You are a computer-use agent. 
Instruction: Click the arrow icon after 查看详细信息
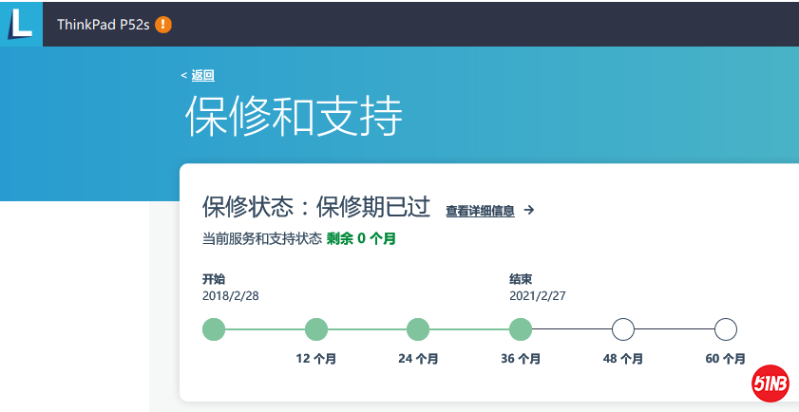pos(529,211)
